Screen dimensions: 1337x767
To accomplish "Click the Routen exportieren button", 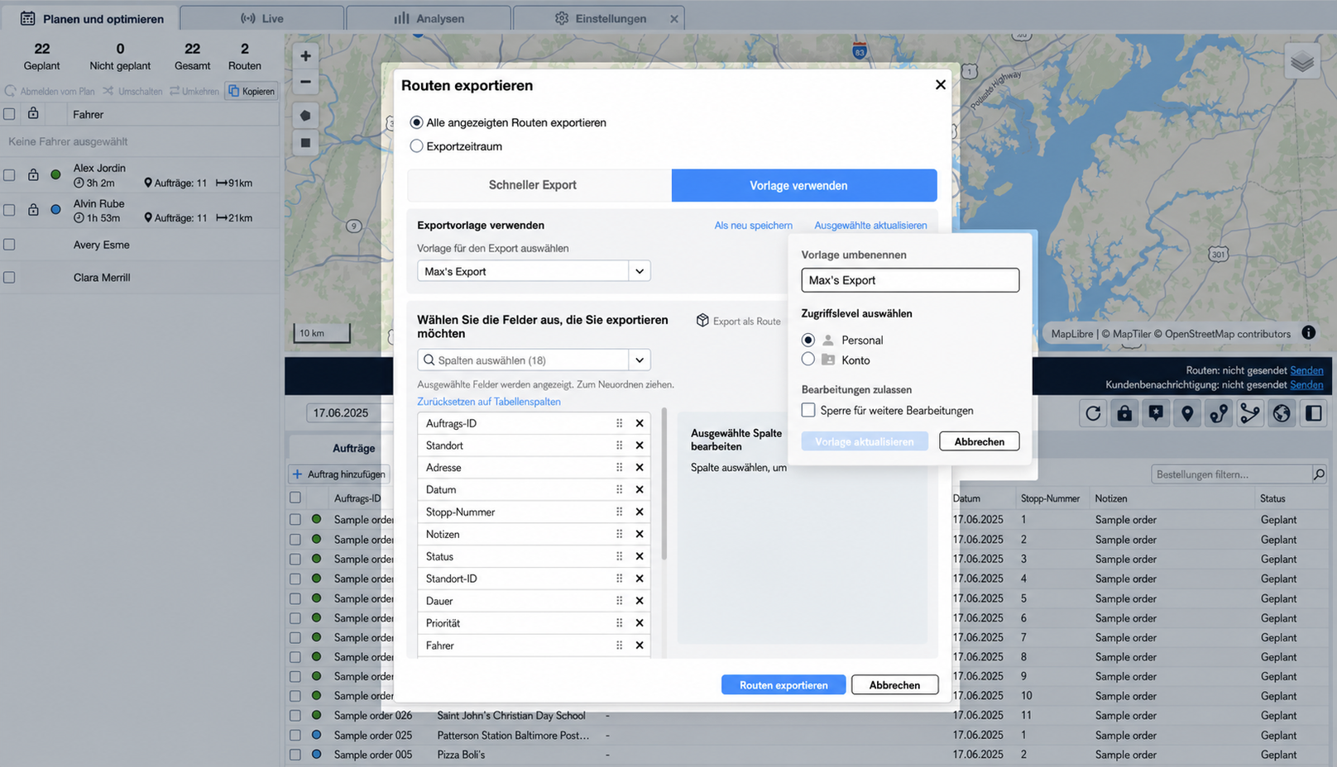I will [784, 685].
